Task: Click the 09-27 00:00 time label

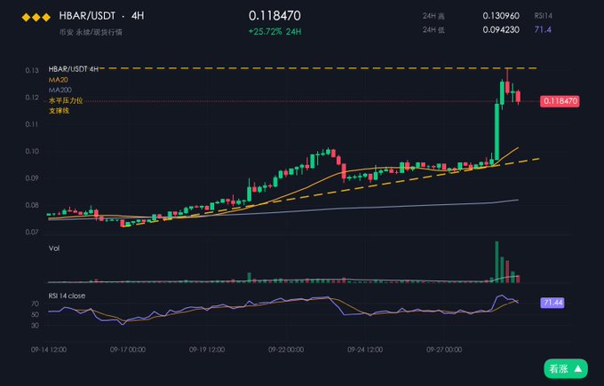Action: tap(444, 350)
